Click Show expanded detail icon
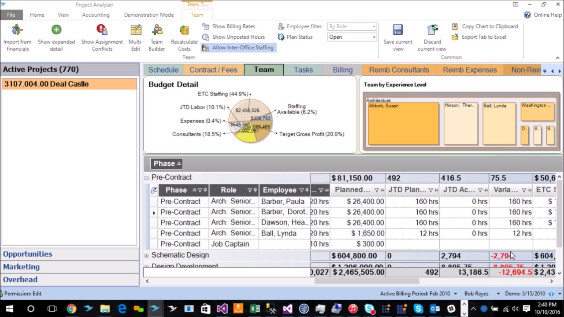The width and height of the screenshot is (564, 317). (56, 29)
